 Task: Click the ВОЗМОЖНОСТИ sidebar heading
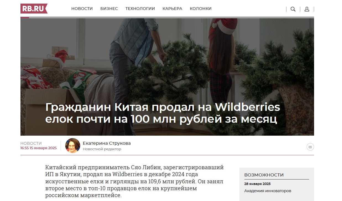(264, 175)
